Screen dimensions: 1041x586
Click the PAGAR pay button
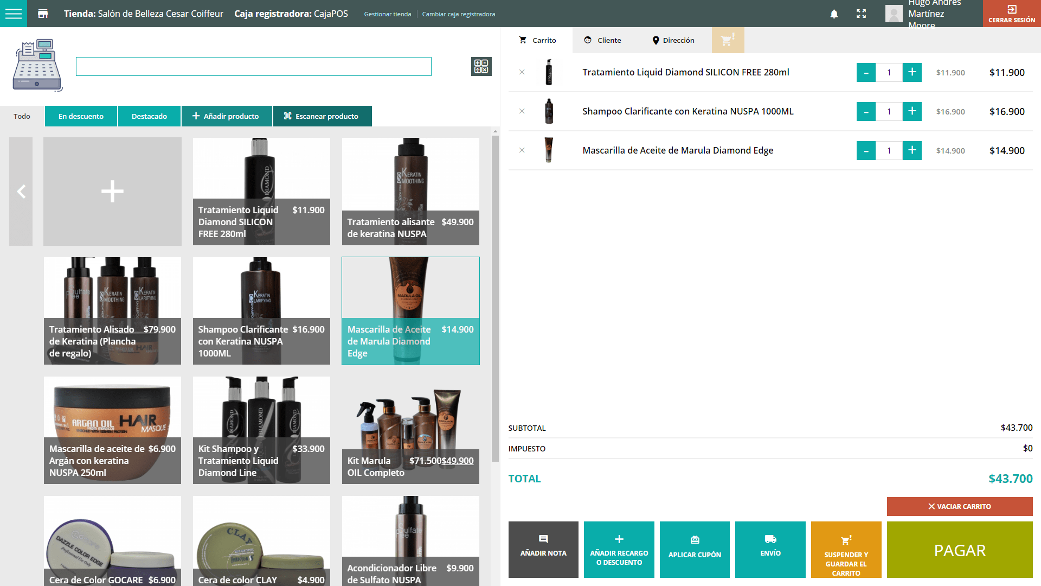pos(960,550)
